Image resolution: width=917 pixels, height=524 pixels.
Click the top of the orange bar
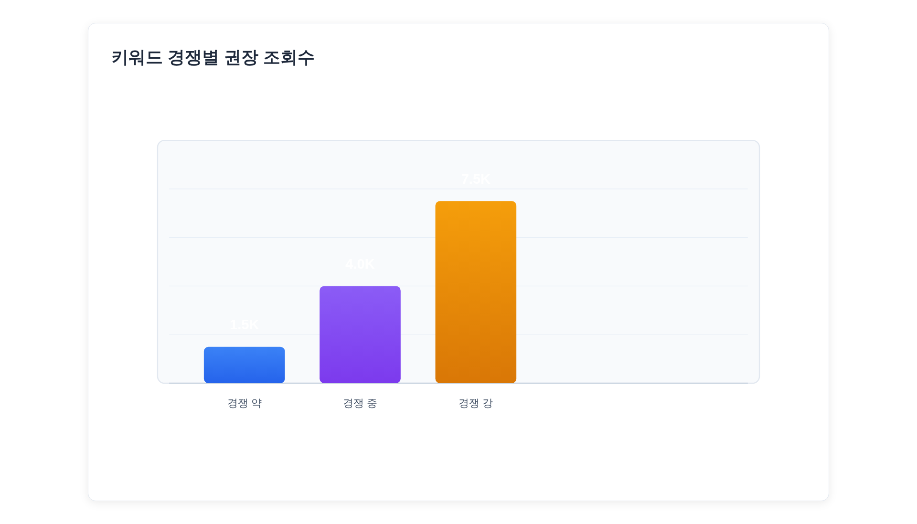[x=475, y=204]
